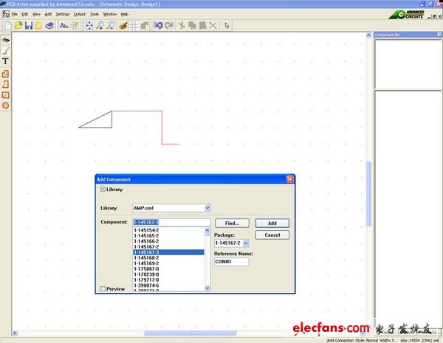The width and height of the screenshot is (443, 343).
Task: Select component 1-145168-2 in list
Action: pyautogui.click(x=145, y=257)
